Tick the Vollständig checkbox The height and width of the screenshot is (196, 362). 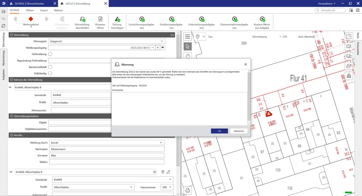pyautogui.click(x=50, y=73)
